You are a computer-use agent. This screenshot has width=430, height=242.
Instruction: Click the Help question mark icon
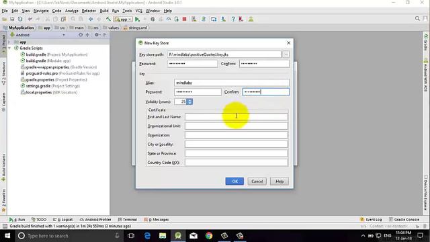[233, 19]
